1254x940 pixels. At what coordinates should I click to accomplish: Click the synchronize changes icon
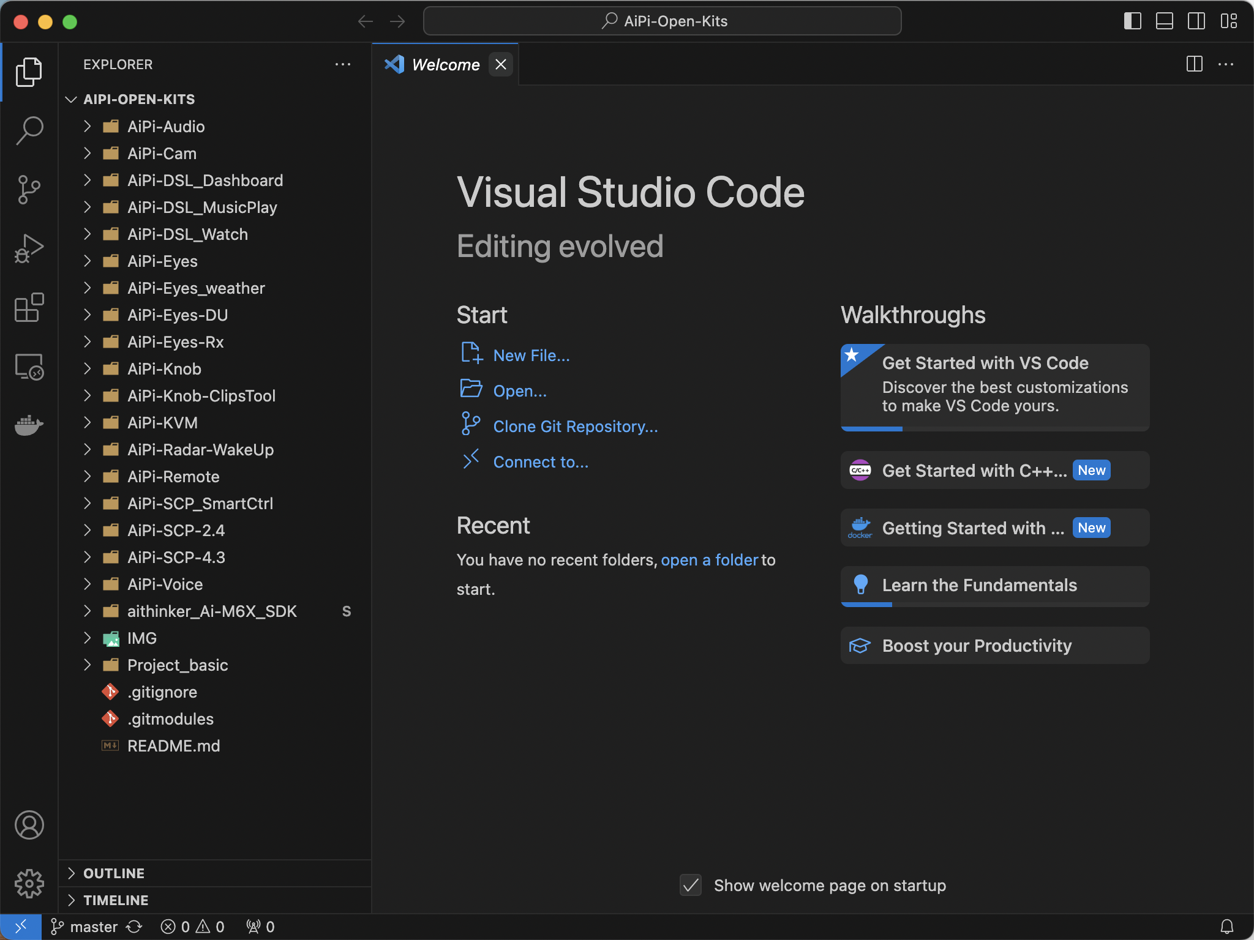[135, 927]
